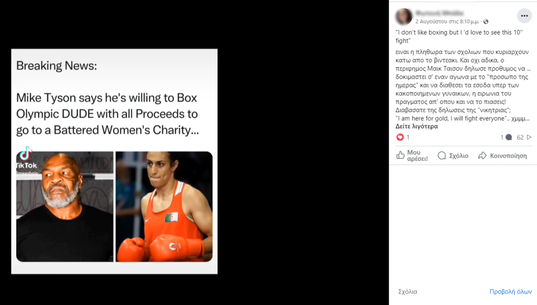Viewport: 537px width, 305px height.
Task: Click the poster's profile picture
Action: click(x=404, y=16)
